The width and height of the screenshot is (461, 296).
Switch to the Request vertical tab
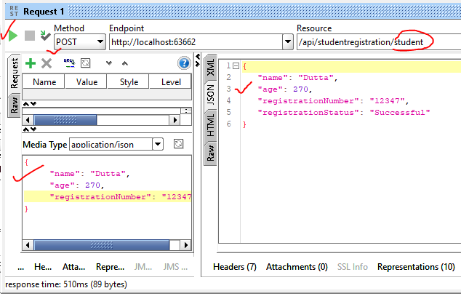pyautogui.click(x=14, y=73)
